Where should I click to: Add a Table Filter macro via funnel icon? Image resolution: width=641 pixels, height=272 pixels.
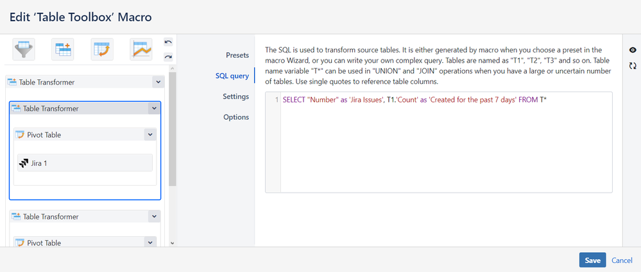pos(24,49)
